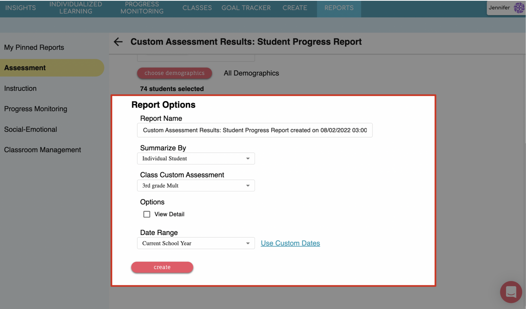Click the choose demographics button

click(174, 73)
